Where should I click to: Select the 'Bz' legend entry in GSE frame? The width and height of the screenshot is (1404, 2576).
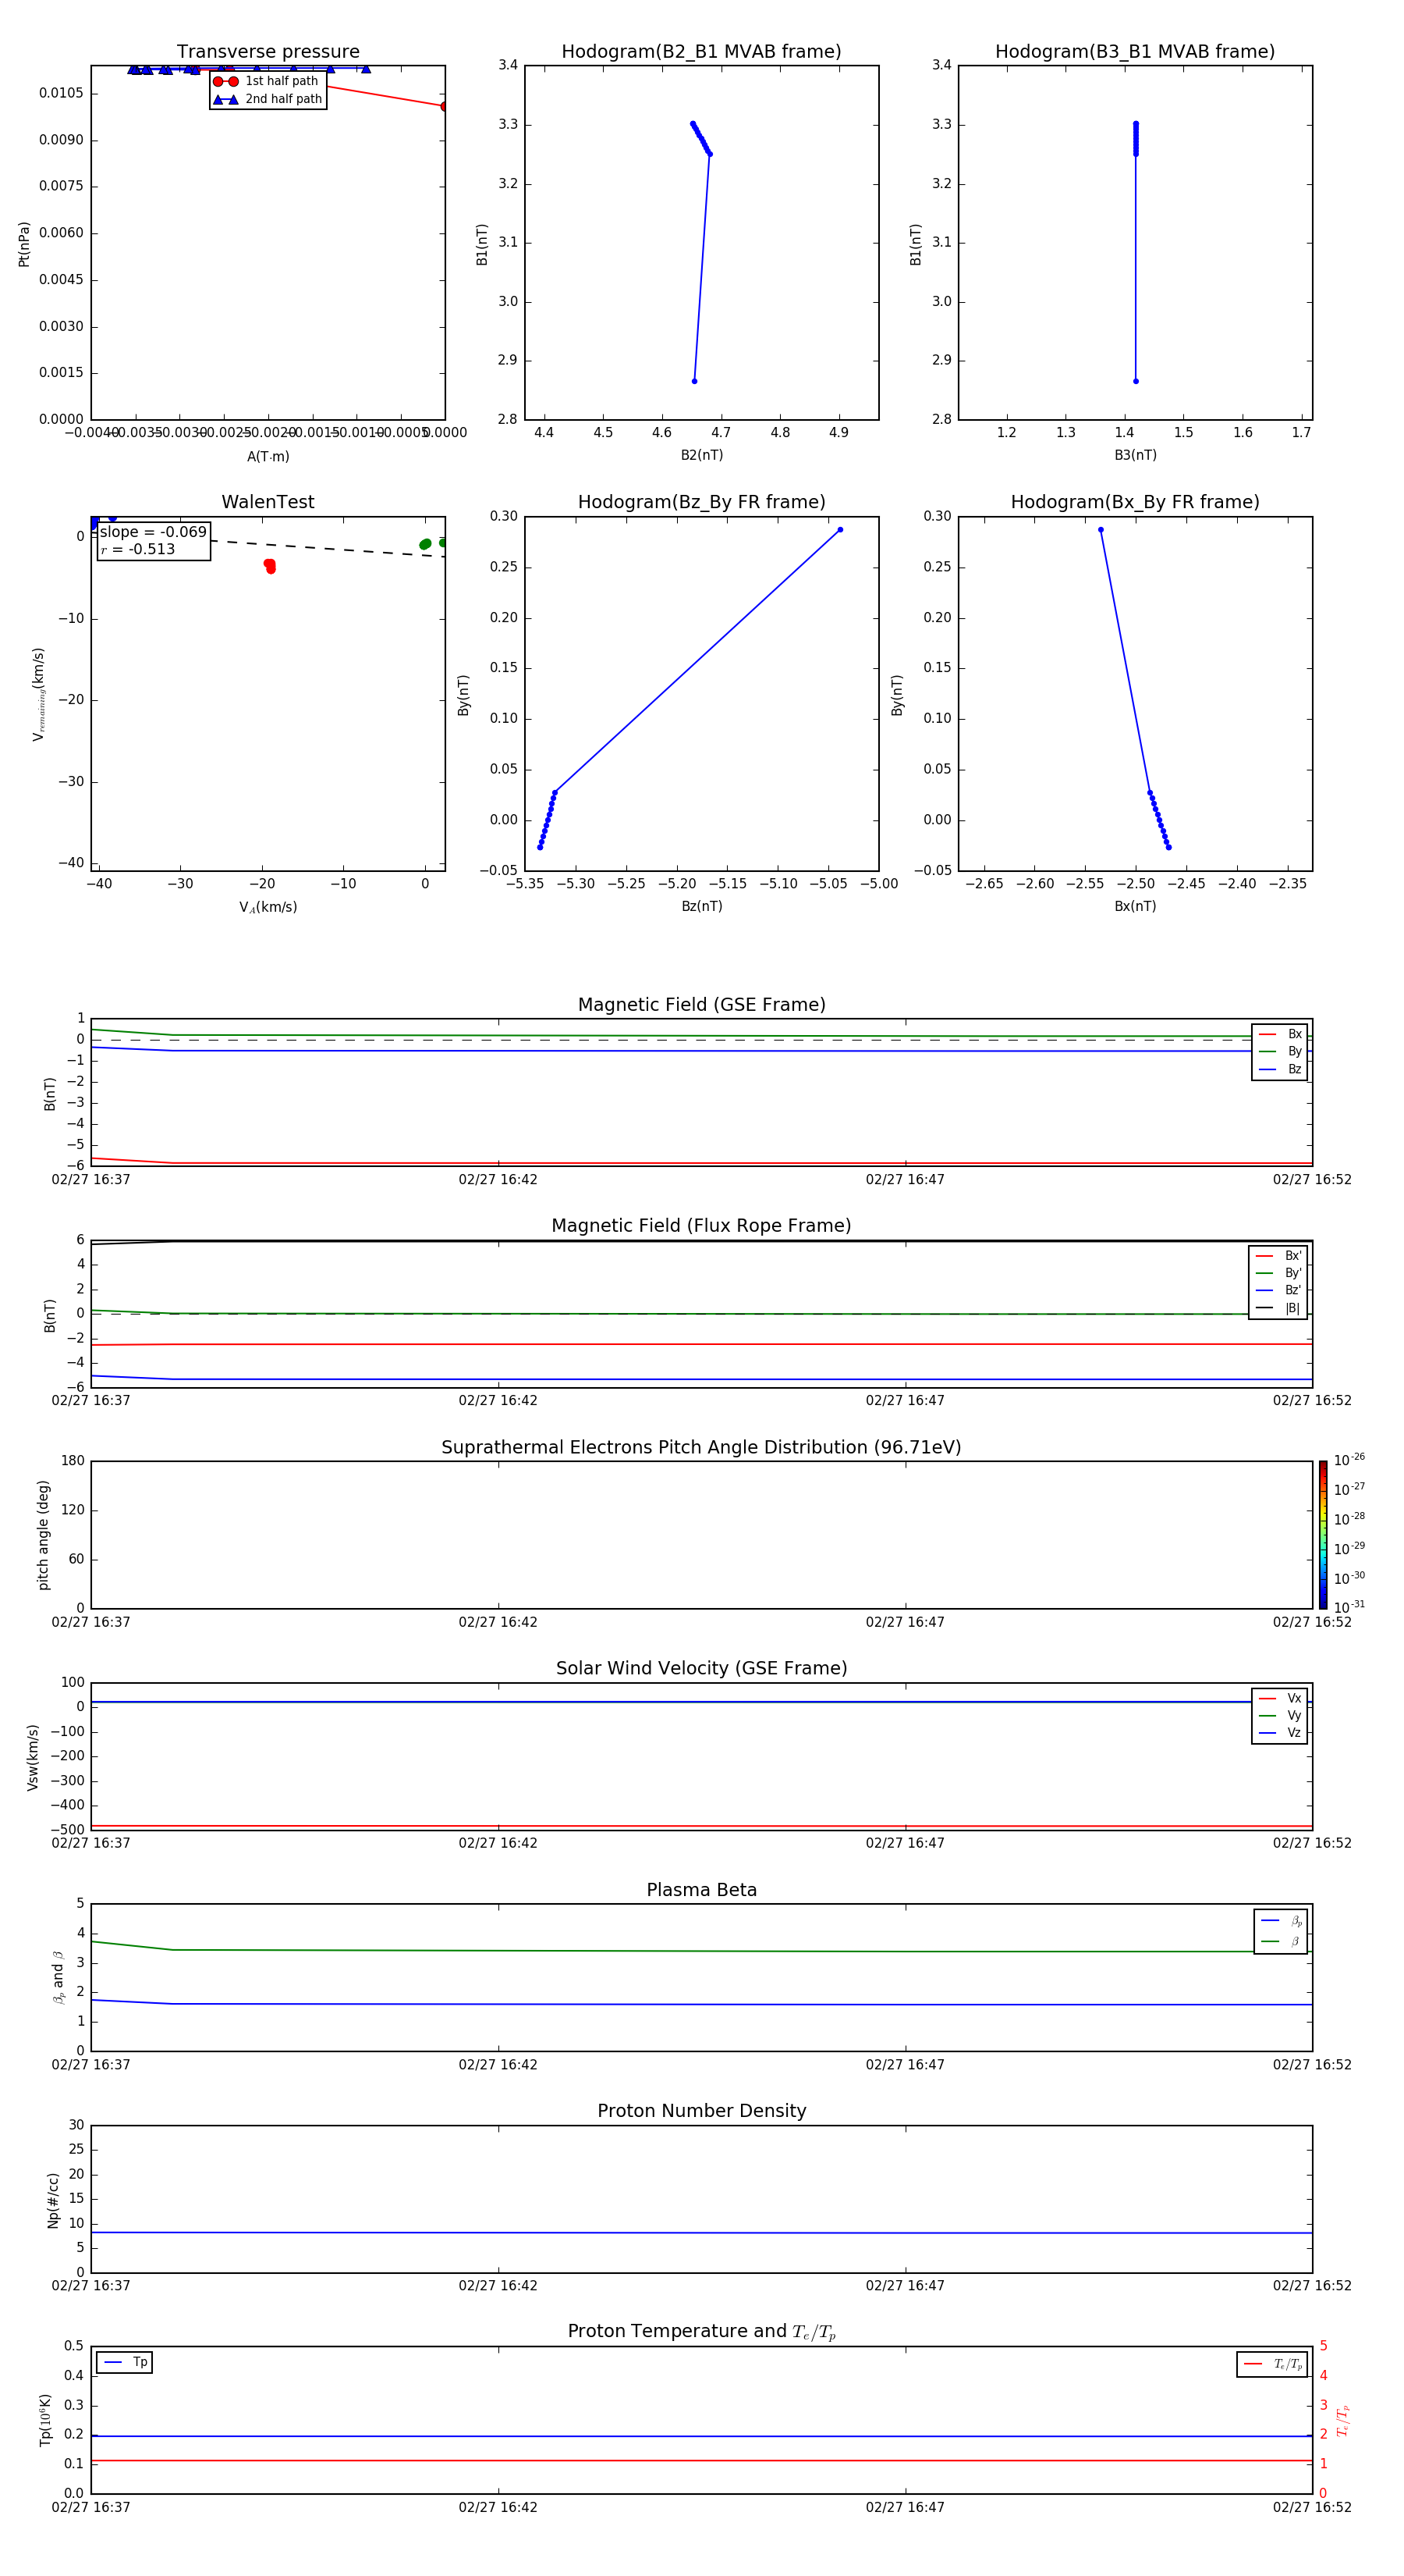(x=1280, y=1069)
